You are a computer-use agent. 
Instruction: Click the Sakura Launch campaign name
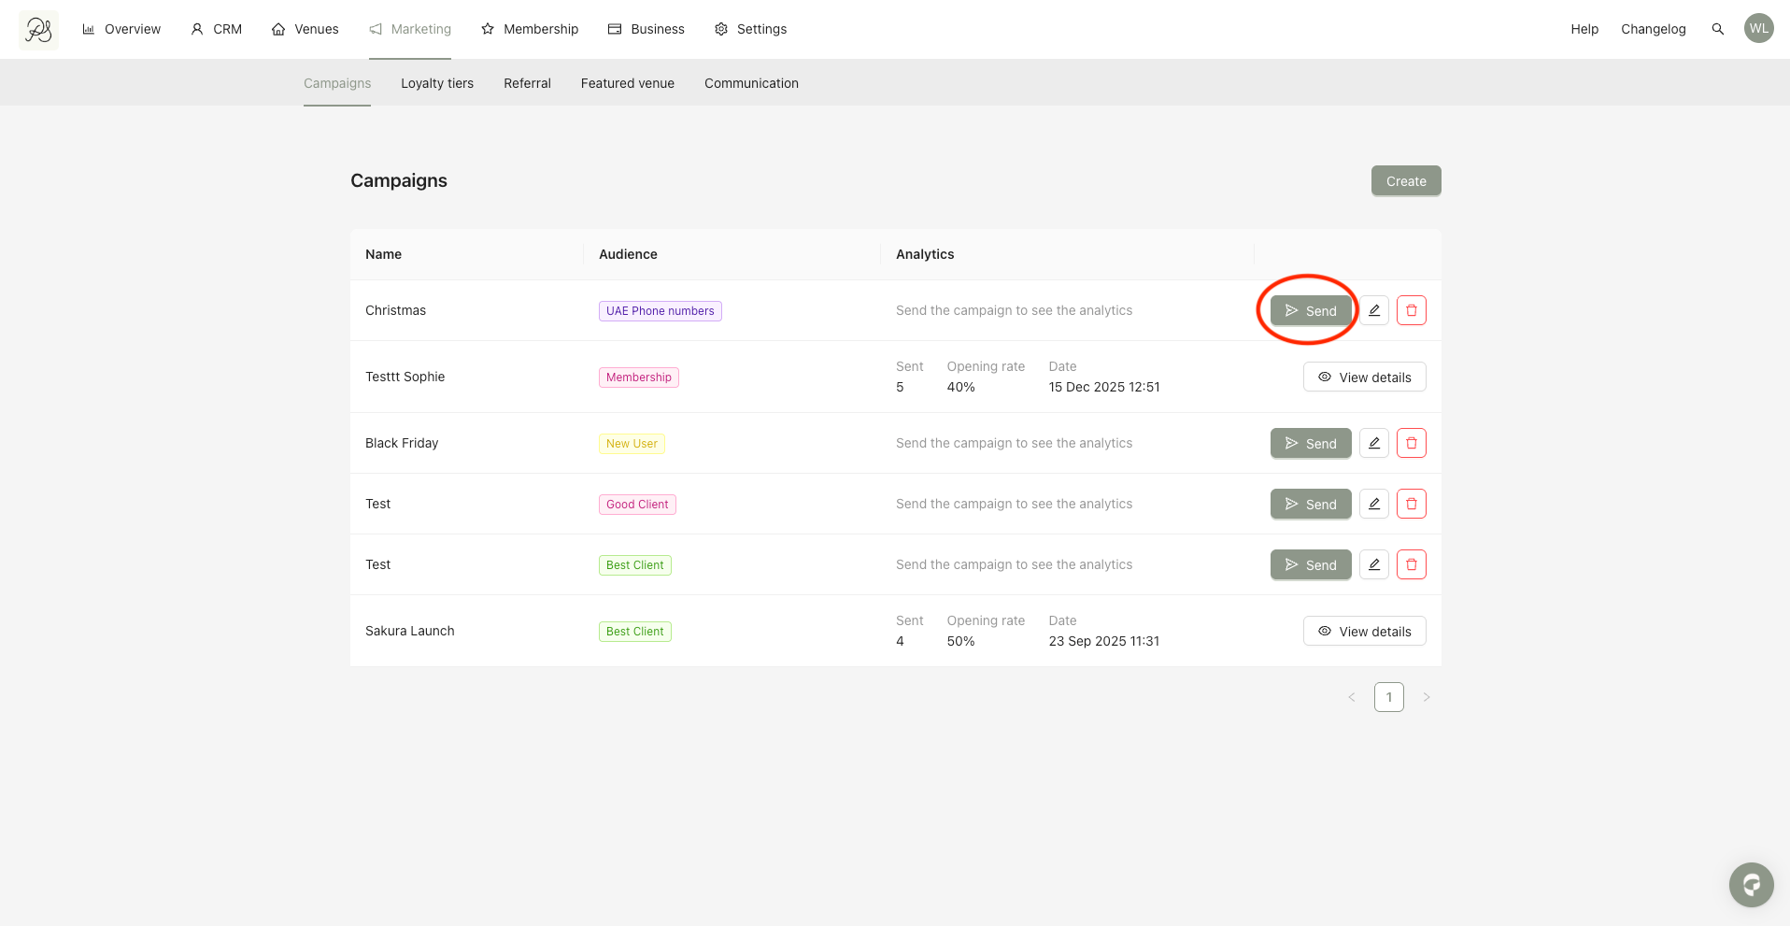(409, 631)
